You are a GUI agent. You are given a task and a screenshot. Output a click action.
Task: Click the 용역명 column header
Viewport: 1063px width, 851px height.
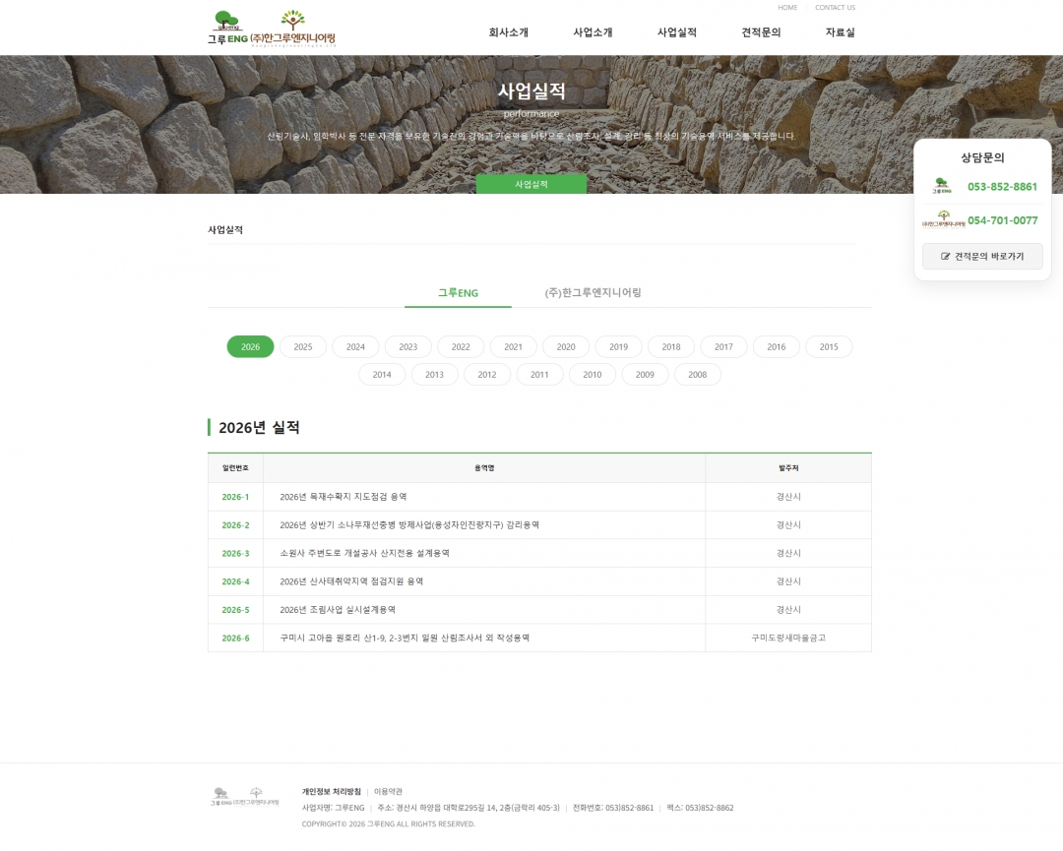(x=484, y=468)
